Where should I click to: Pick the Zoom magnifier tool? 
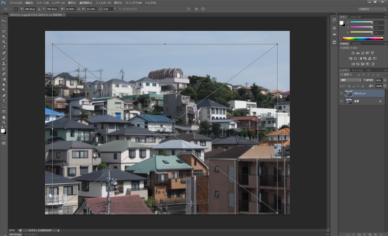click(4, 122)
